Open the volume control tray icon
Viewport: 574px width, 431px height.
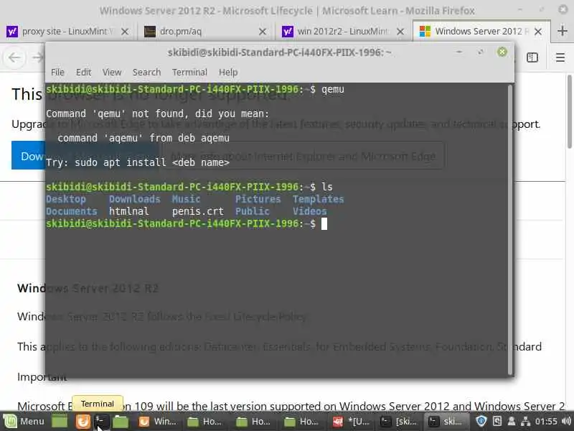point(566,422)
